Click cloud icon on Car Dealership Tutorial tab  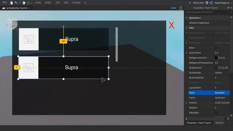[x=4, y=8]
